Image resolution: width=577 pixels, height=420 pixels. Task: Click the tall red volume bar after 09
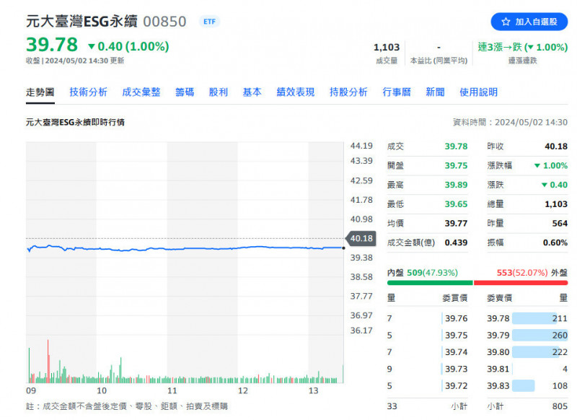pyautogui.click(x=48, y=361)
